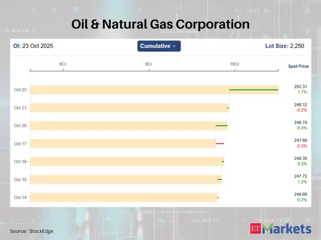Open the Cumulative dropdown
This screenshot has width=321, height=240.
(158, 46)
